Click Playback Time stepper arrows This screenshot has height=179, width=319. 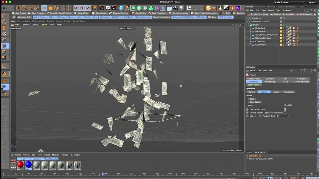289,116
